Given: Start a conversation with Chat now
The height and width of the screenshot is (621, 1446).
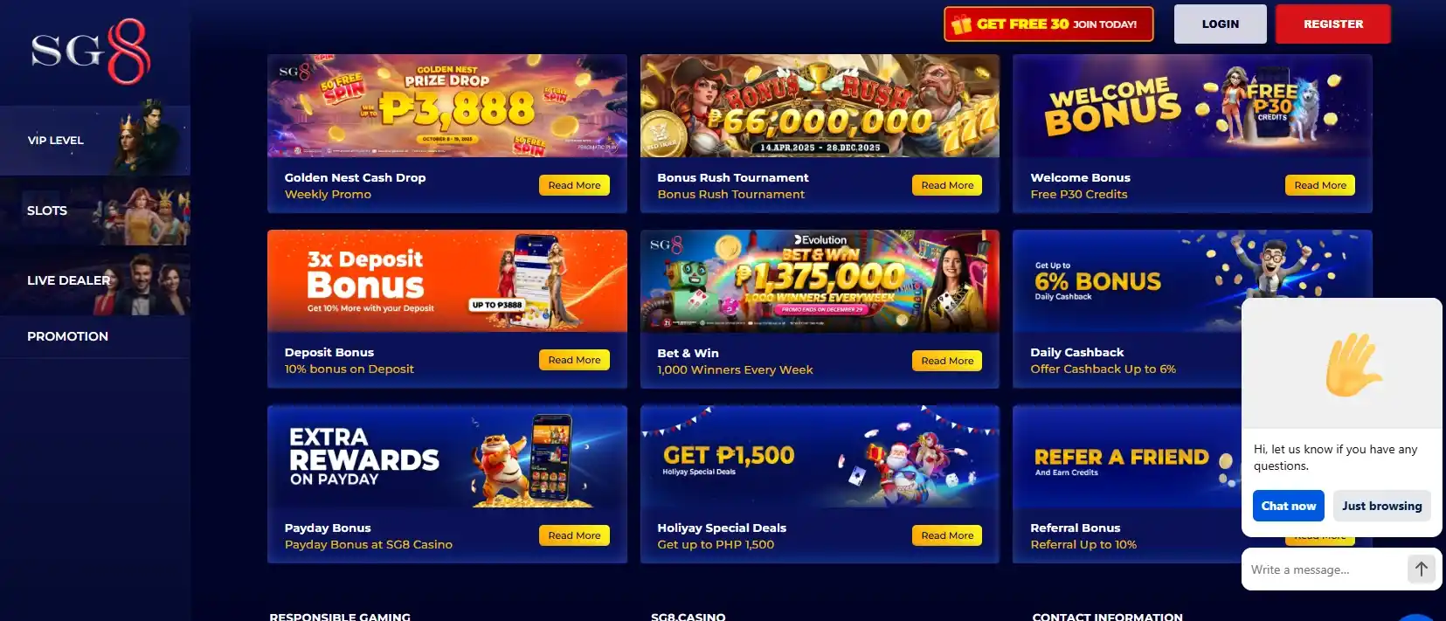Looking at the screenshot, I should (1288, 506).
